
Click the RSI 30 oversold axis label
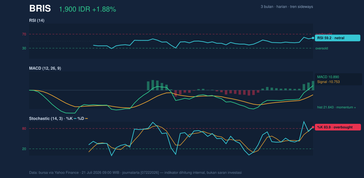pos(24,48)
